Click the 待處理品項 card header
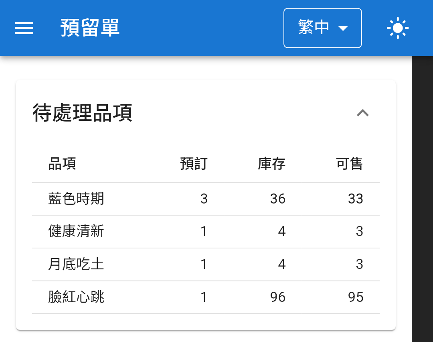This screenshot has height=342, width=433. coord(206,113)
